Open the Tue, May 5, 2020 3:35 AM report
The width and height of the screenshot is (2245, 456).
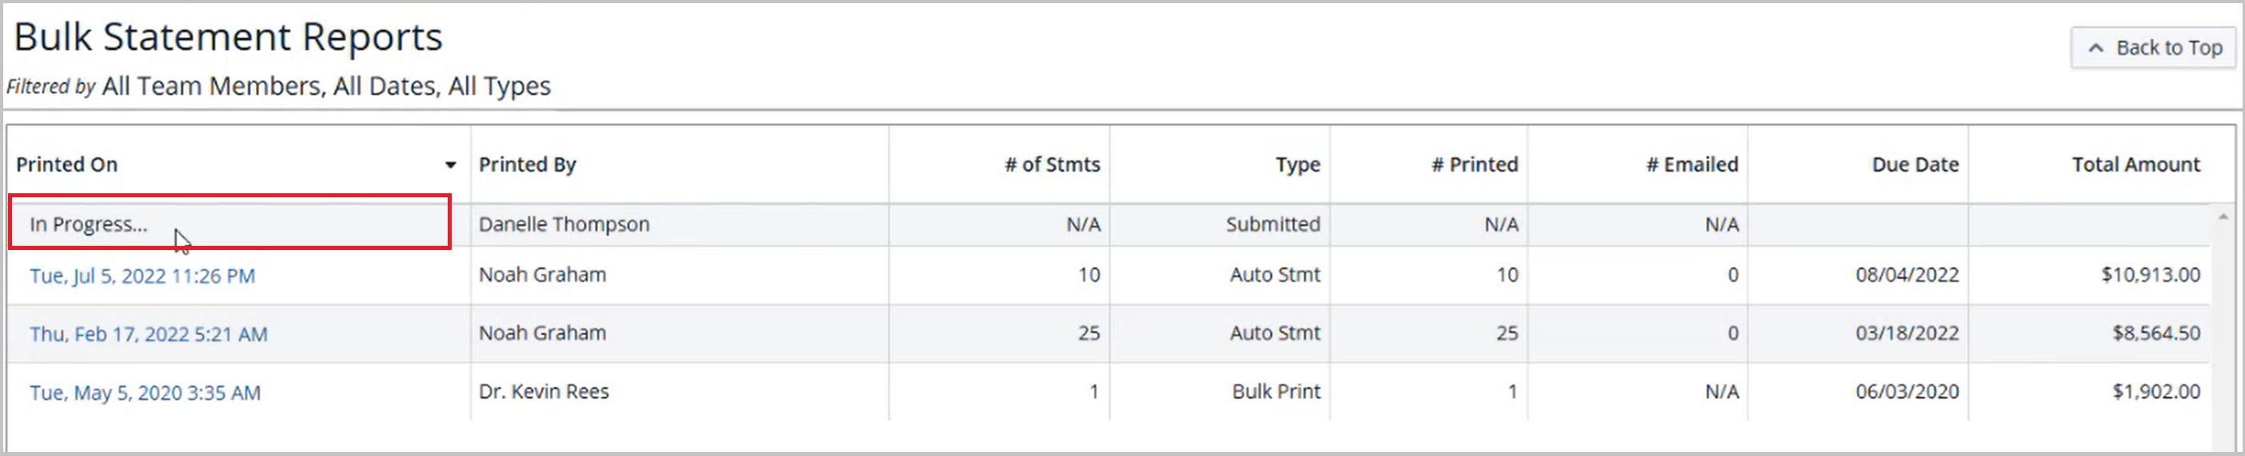pyautogui.click(x=145, y=392)
